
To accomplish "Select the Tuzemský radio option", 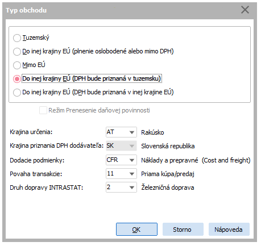I will tap(17, 38).
